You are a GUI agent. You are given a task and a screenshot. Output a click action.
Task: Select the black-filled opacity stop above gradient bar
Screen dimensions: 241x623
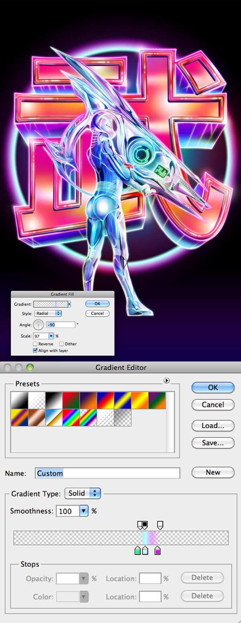[x=145, y=525]
